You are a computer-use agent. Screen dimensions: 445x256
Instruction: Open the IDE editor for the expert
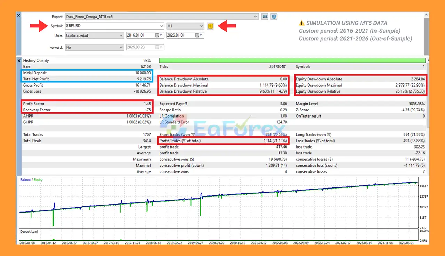(265, 17)
